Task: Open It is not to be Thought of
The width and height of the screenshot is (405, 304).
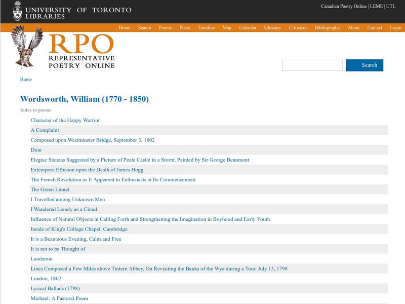Action: coord(58,249)
